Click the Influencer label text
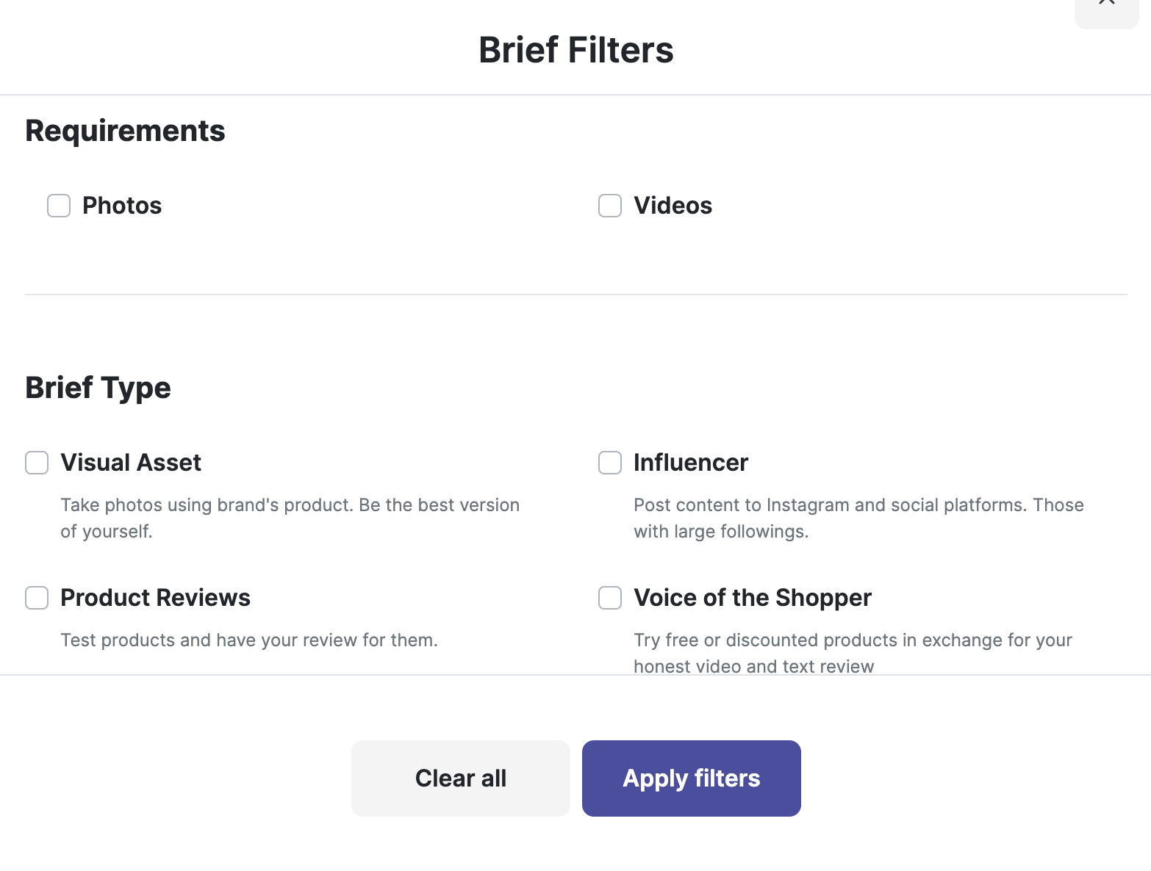Viewport: 1151px width, 871px height. [691, 463]
